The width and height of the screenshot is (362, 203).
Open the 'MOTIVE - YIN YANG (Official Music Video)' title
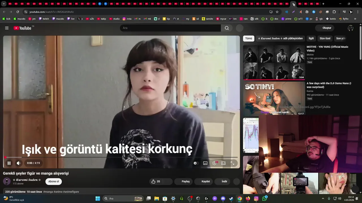(x=327, y=48)
